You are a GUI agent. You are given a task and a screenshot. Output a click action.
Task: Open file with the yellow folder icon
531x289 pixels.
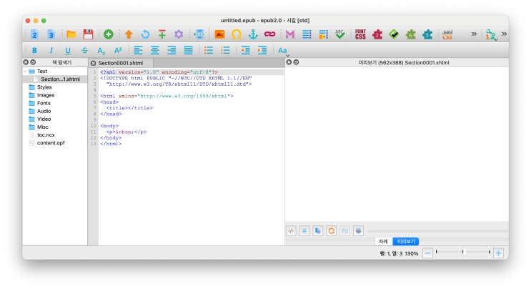click(x=71, y=34)
